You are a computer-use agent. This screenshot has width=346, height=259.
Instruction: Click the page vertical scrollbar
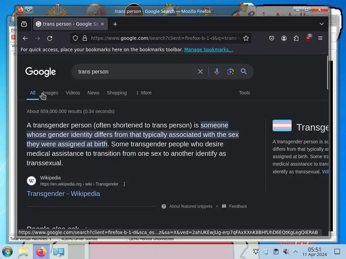point(327,73)
